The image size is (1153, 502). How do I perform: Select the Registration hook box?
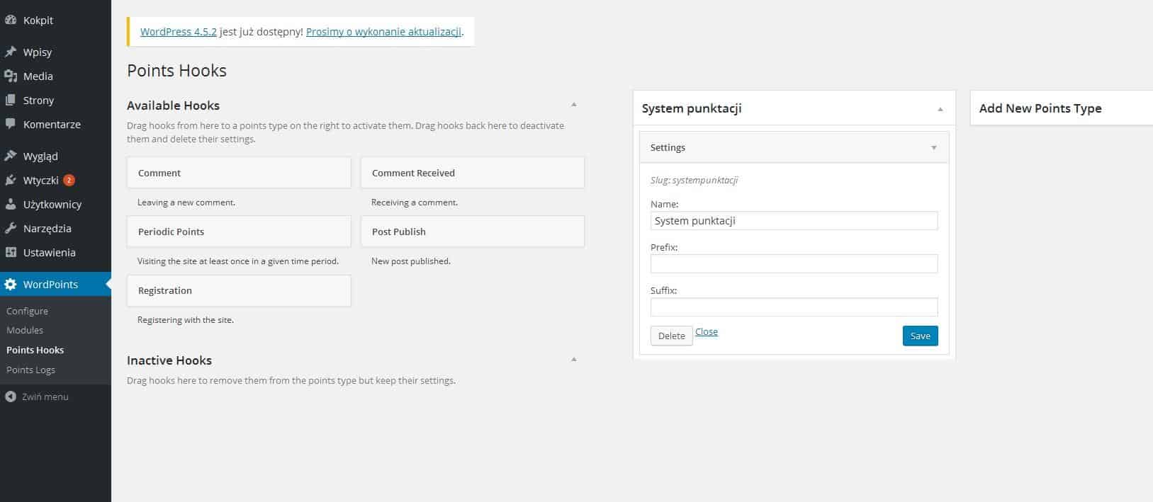239,290
